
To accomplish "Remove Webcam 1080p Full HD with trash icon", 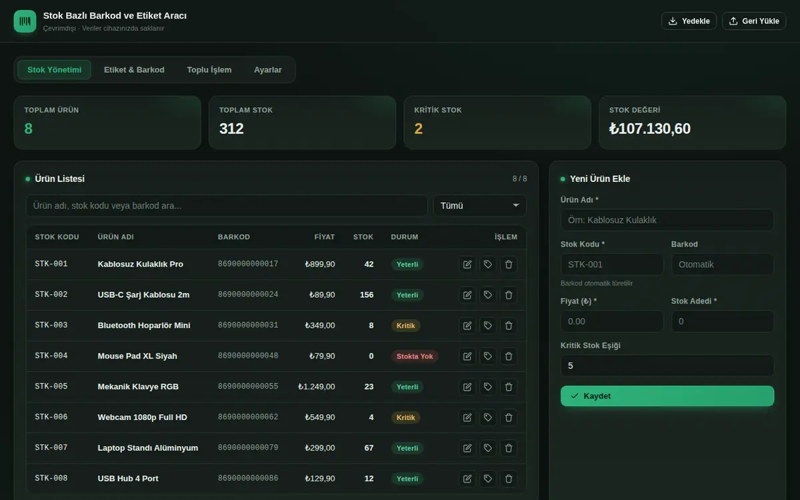I will click(509, 417).
